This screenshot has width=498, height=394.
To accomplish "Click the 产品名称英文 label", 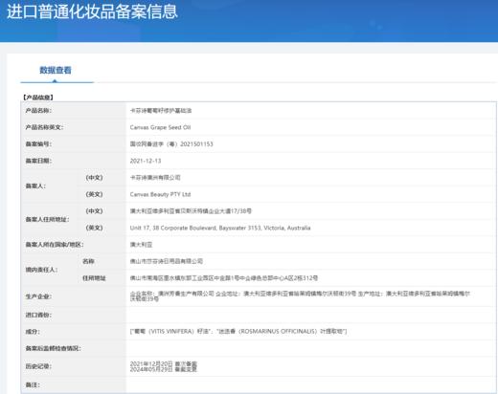I will pos(44,127).
